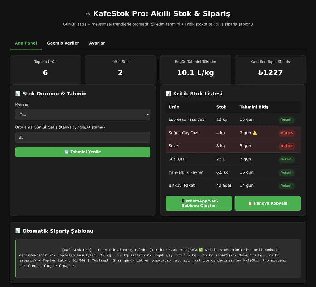316x287 pixels.
Task: Click the 42 adet stock cell
Action: pyautogui.click(x=224, y=185)
